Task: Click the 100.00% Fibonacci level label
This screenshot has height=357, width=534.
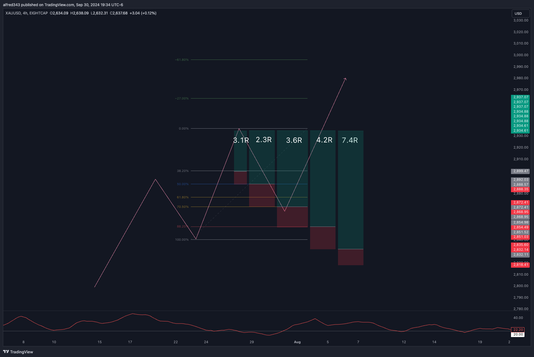Action: click(x=182, y=240)
